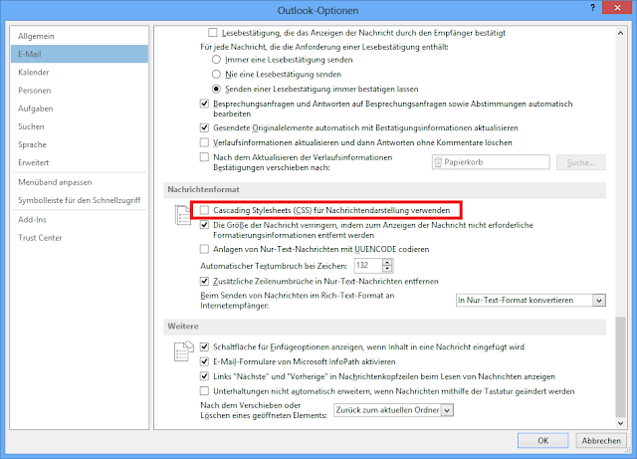Click the Papierkorb folder field

pos(491,162)
